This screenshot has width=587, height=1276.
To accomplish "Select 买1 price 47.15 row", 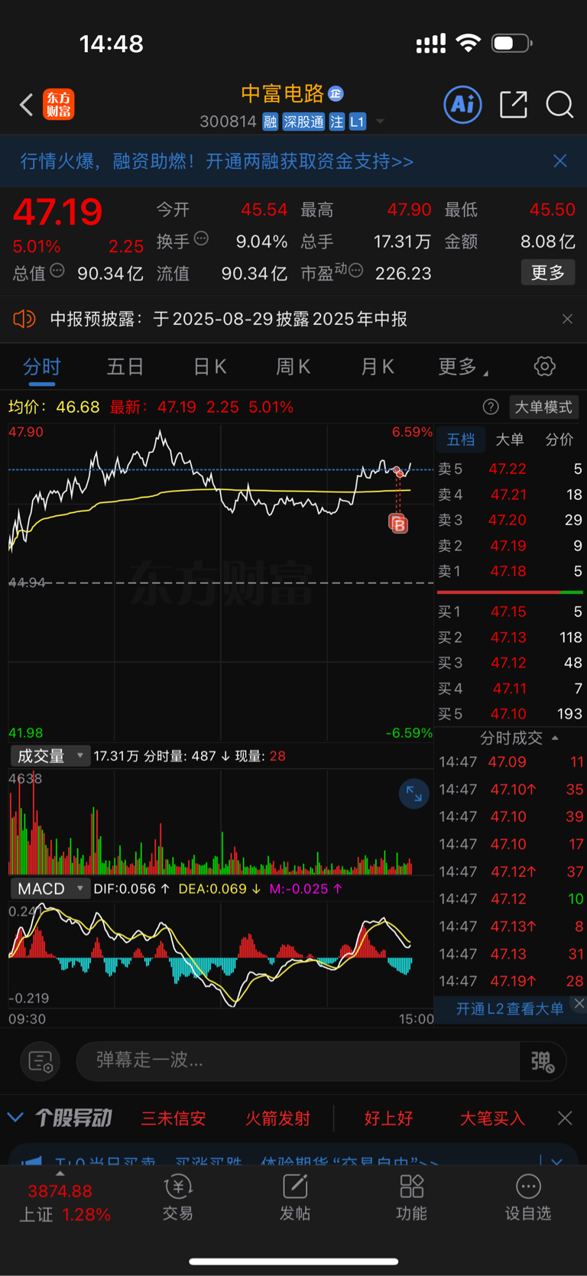I will 510,612.
